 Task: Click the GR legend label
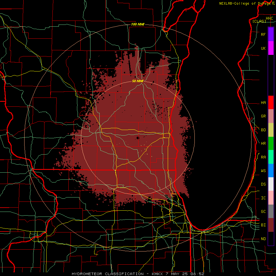point(263,116)
